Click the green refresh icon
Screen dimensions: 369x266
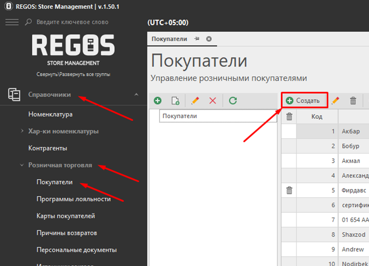click(233, 101)
